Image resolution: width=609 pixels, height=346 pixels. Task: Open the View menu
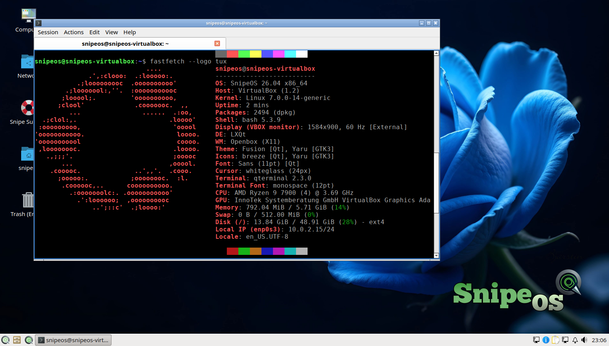111,32
